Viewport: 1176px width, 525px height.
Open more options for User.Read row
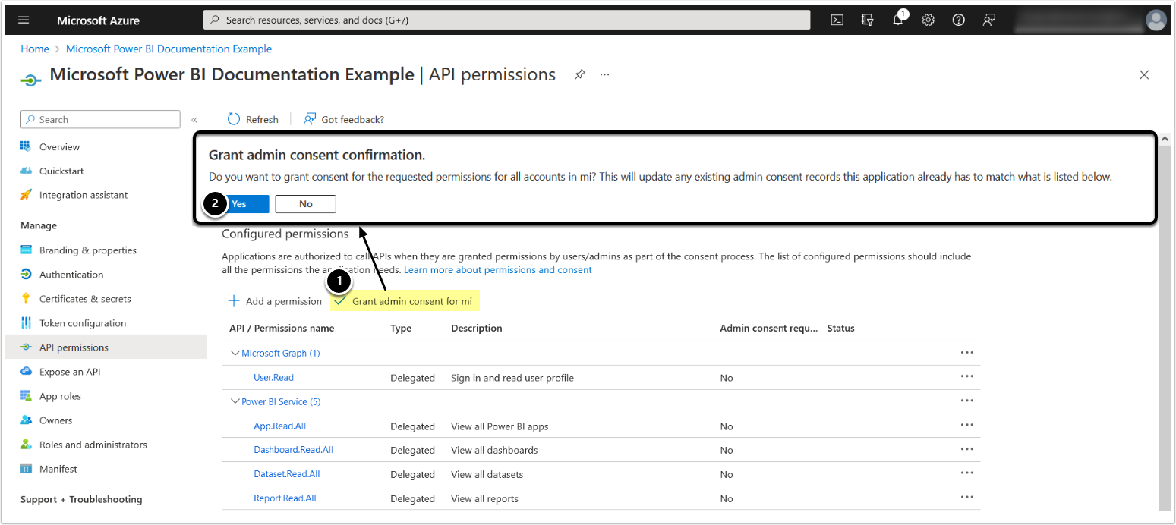coord(966,377)
